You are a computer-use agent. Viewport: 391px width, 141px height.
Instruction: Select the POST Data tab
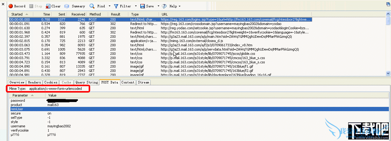pos(109,82)
